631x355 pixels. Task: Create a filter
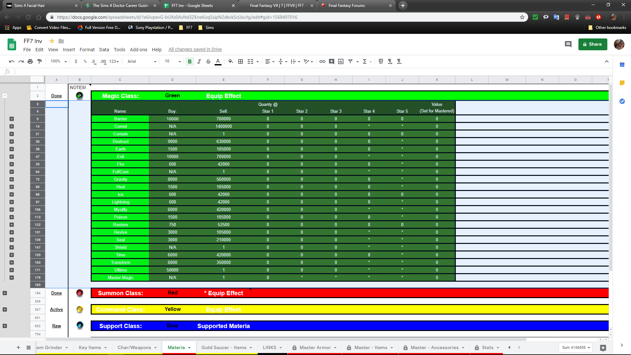(x=350, y=61)
